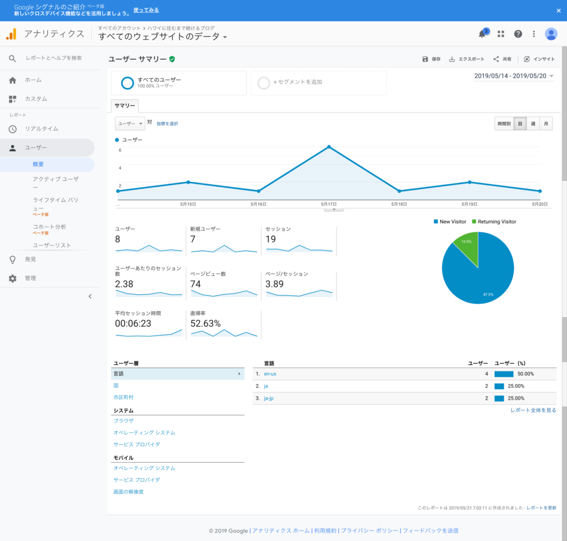The height and width of the screenshot is (541, 567).
Task: Click the レポート全体を見る link
Action: 533,410
